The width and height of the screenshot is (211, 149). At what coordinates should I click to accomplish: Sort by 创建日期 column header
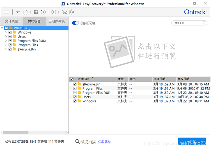point(165,79)
